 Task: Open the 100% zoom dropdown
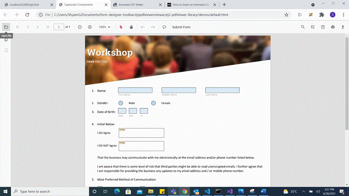[x=105, y=27]
